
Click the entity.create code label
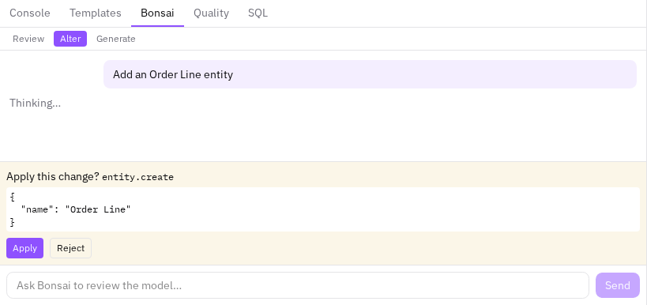click(x=137, y=177)
